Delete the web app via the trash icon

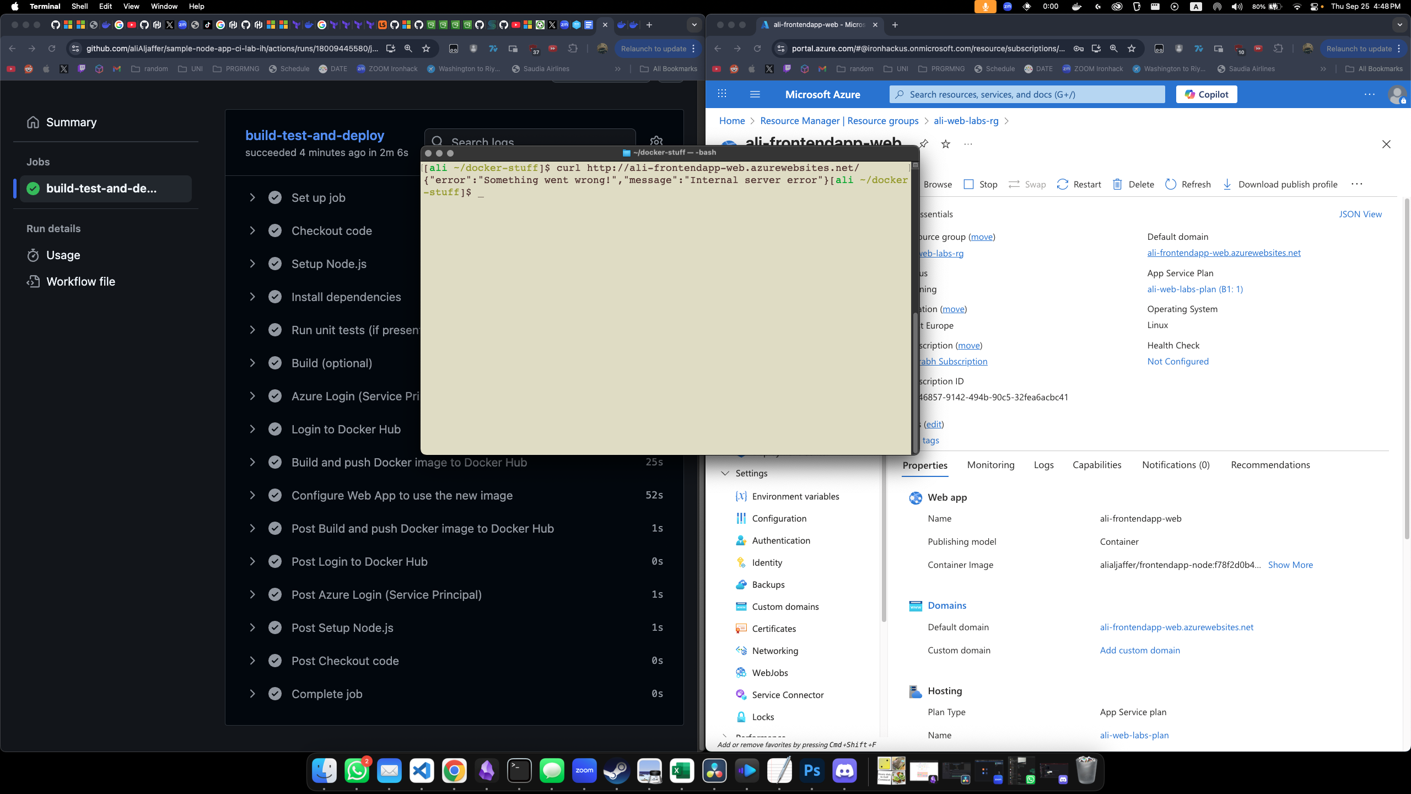click(1117, 184)
